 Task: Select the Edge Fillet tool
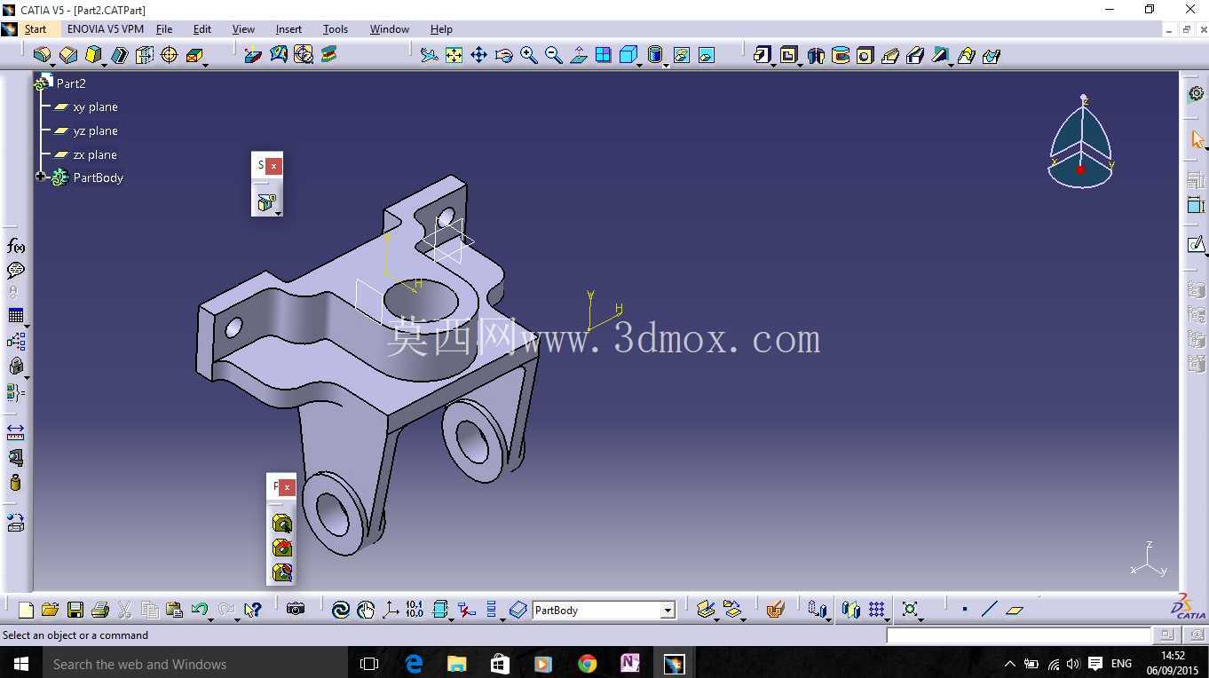pos(42,55)
